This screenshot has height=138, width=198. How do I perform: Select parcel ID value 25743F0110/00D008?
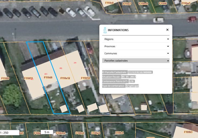[x=140, y=72]
